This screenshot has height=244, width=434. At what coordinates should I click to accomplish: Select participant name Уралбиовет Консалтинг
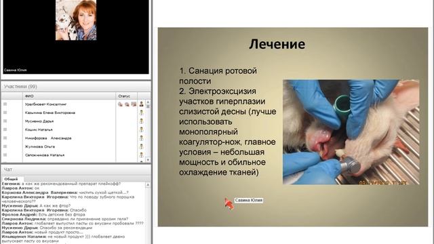(x=45, y=104)
